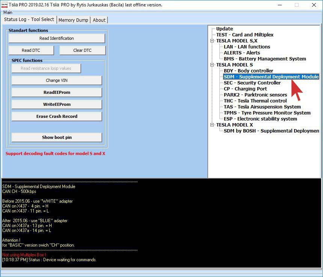Open the About tab
323x277 pixels.
tap(99, 20)
